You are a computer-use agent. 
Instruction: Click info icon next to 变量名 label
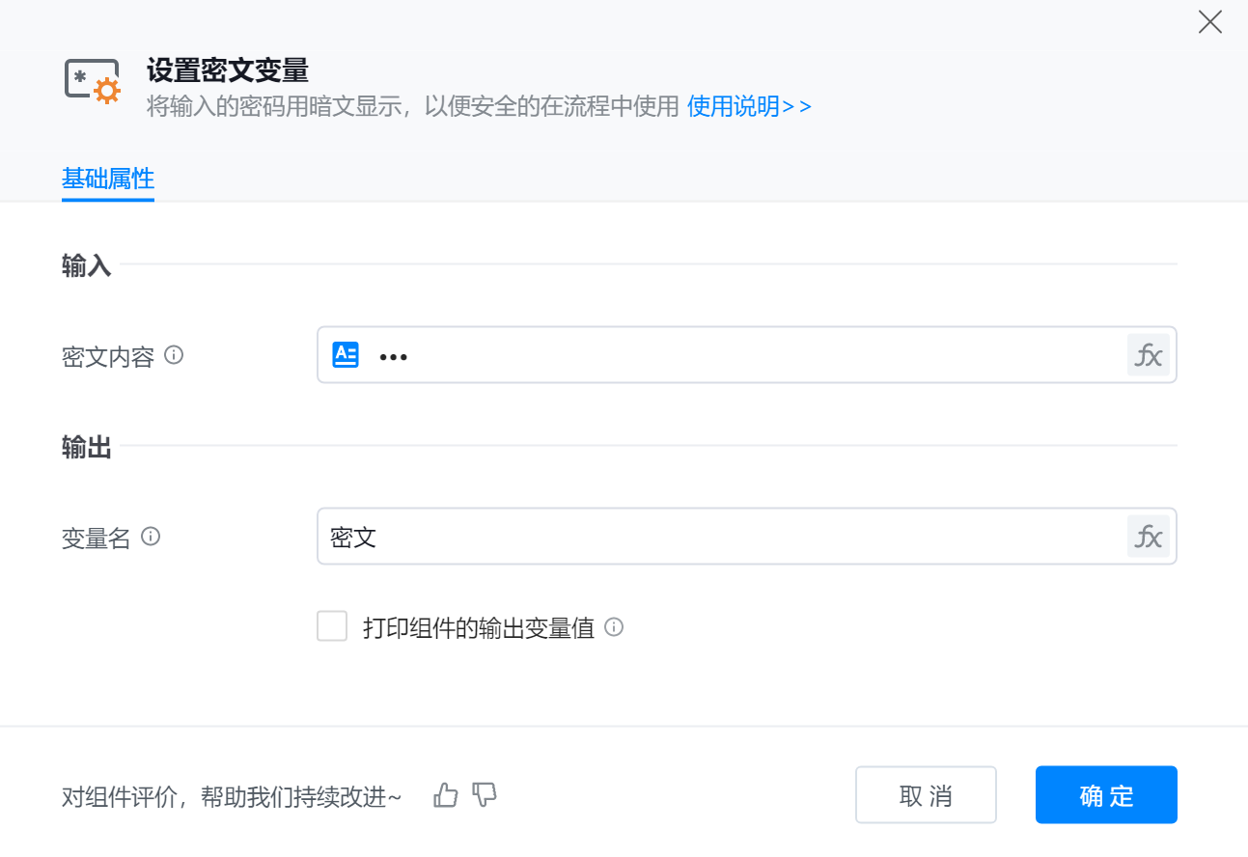[151, 537]
